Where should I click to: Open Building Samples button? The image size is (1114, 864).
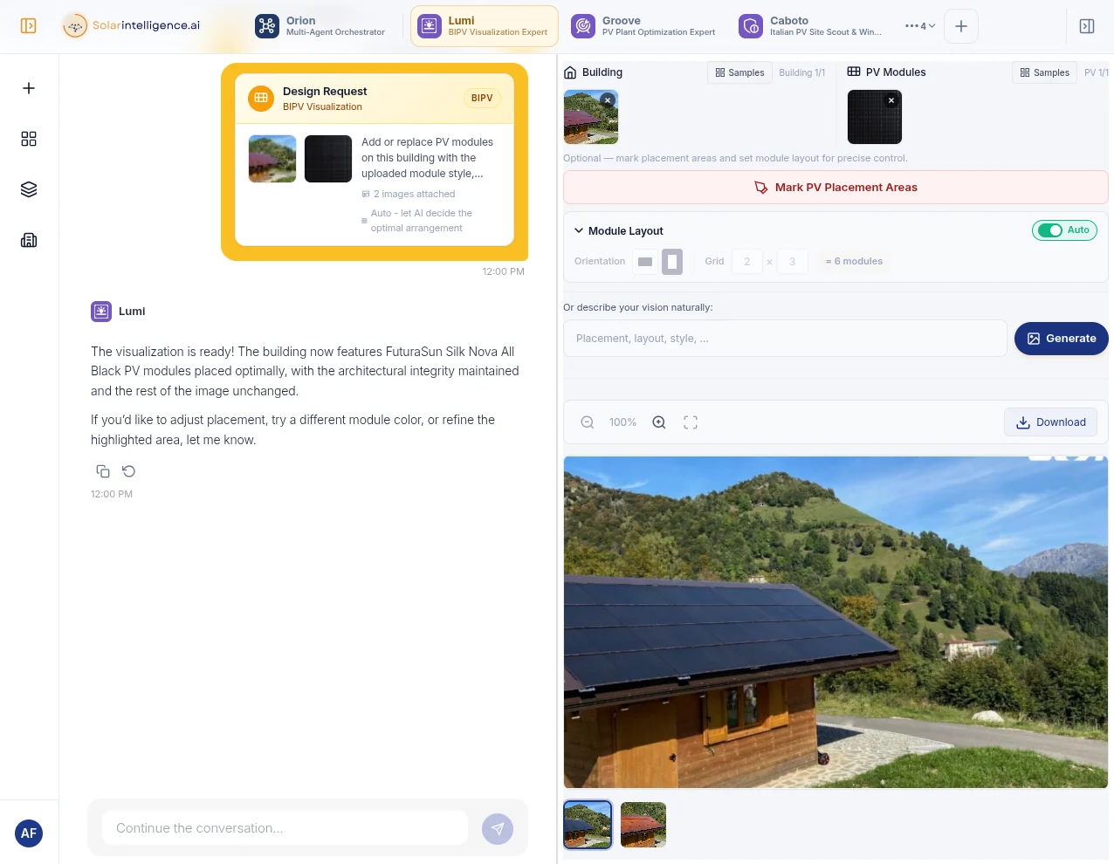pyautogui.click(x=739, y=72)
